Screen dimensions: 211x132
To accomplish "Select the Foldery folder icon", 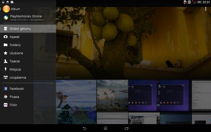I will 5,45.
